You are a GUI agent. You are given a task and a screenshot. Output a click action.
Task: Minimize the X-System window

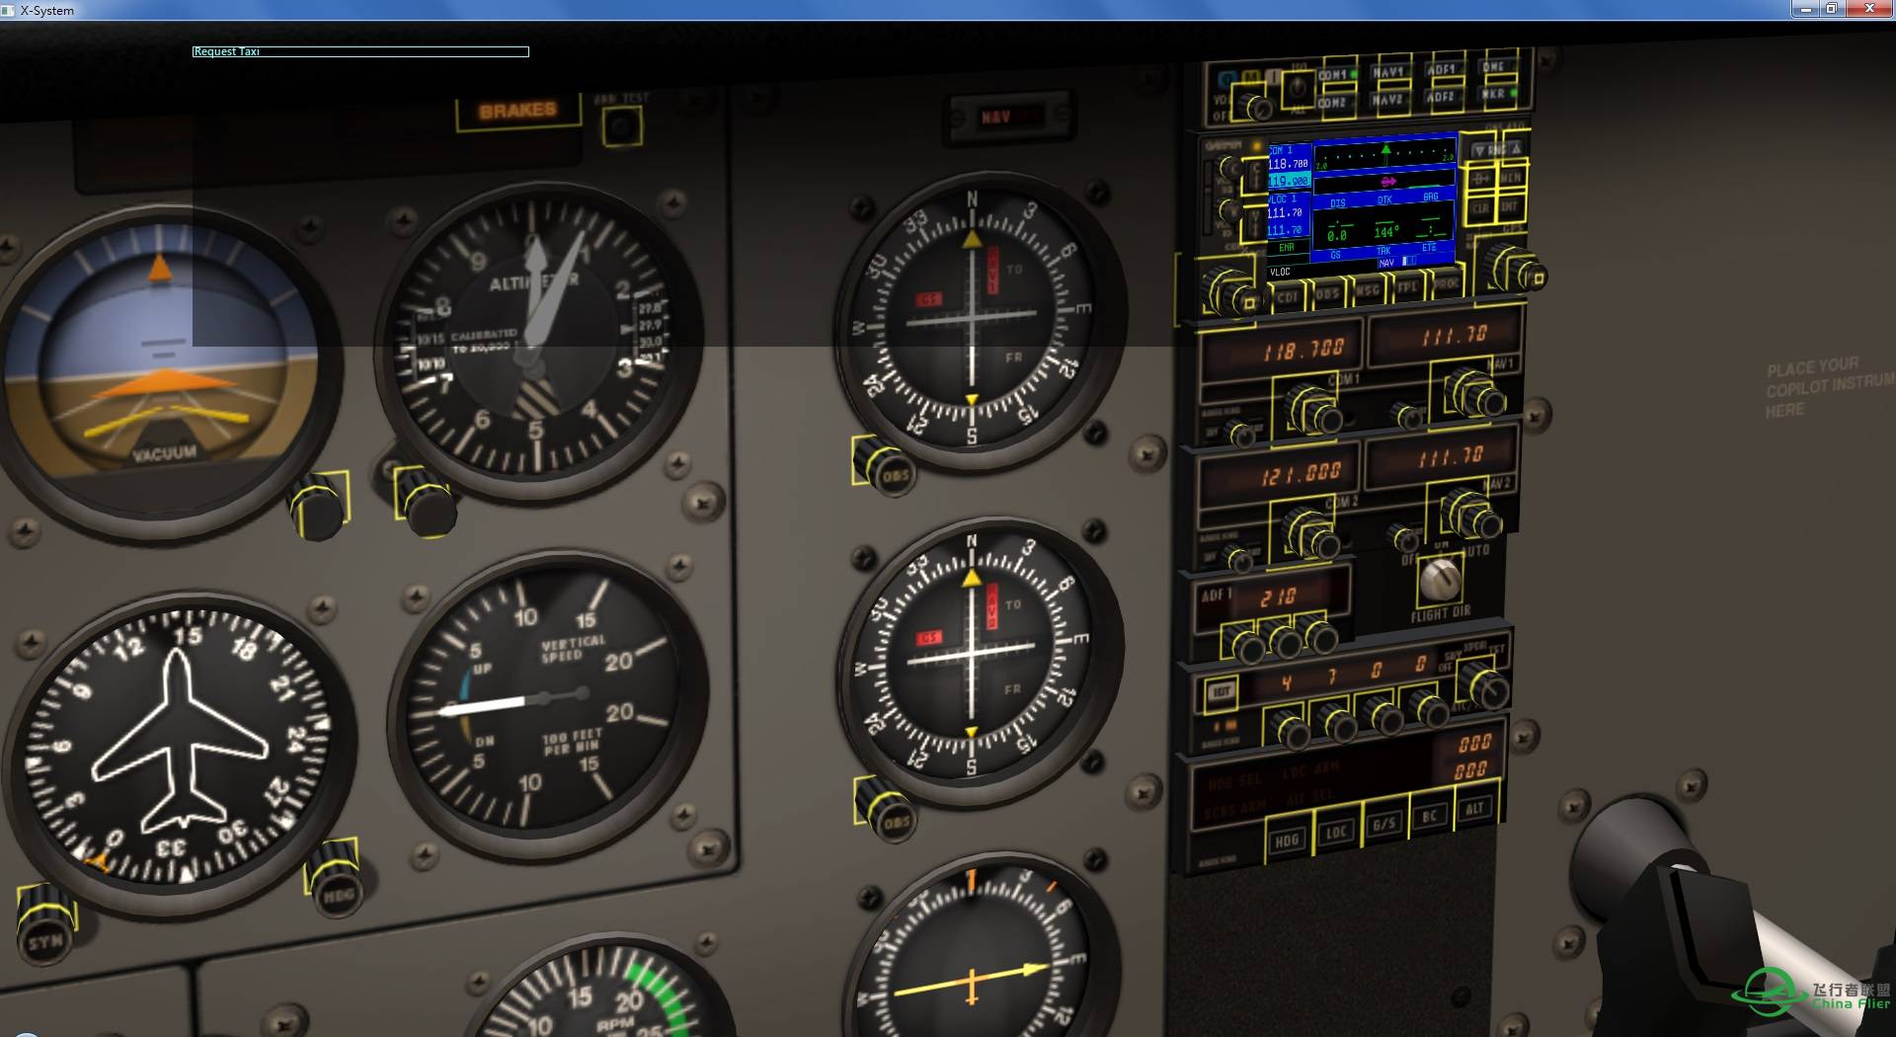tap(1805, 9)
